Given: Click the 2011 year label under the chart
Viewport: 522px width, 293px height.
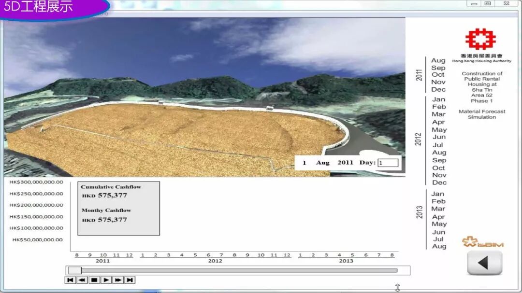Looking at the screenshot, I should tap(102, 261).
